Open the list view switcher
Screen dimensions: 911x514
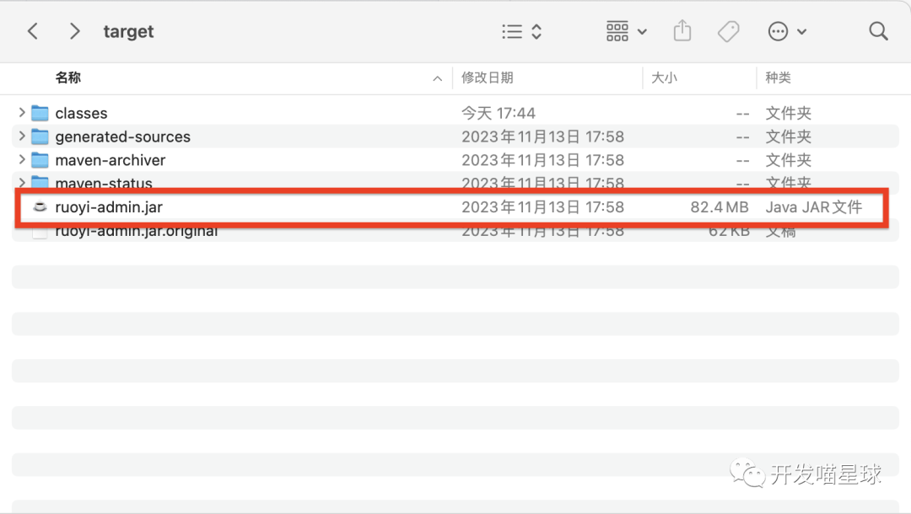point(522,31)
